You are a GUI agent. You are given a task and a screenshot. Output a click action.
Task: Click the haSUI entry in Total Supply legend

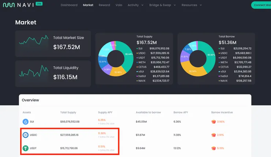click(153, 76)
